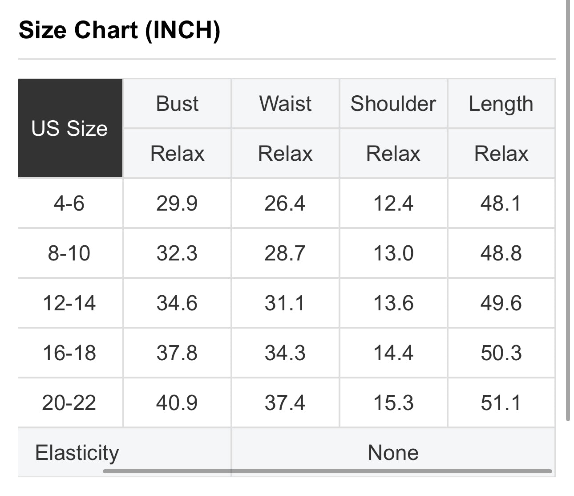Click the Length column header
This screenshot has height=496, width=574.
501,104
